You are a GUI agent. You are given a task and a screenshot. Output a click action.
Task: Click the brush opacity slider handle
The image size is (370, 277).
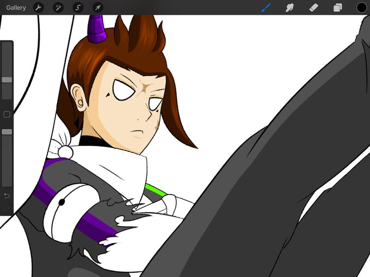pos(7,131)
